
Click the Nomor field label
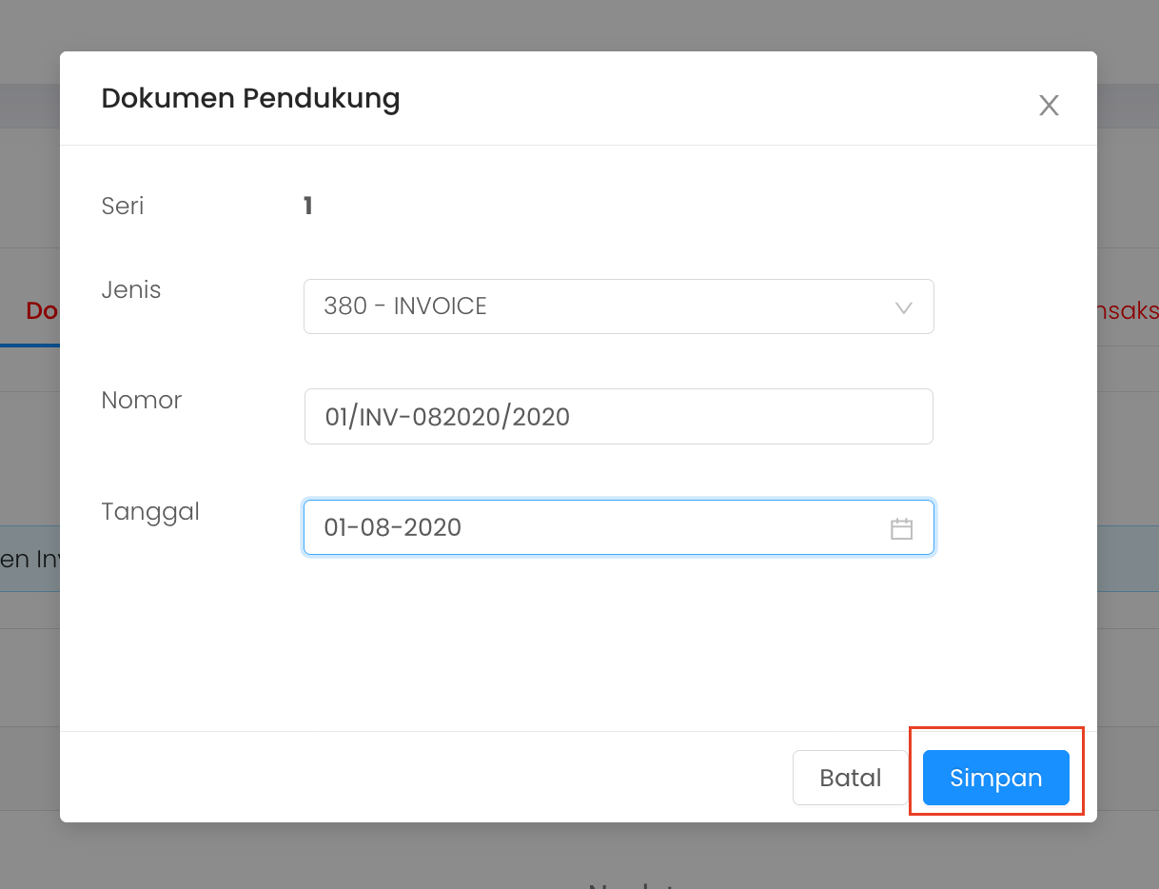(x=141, y=400)
